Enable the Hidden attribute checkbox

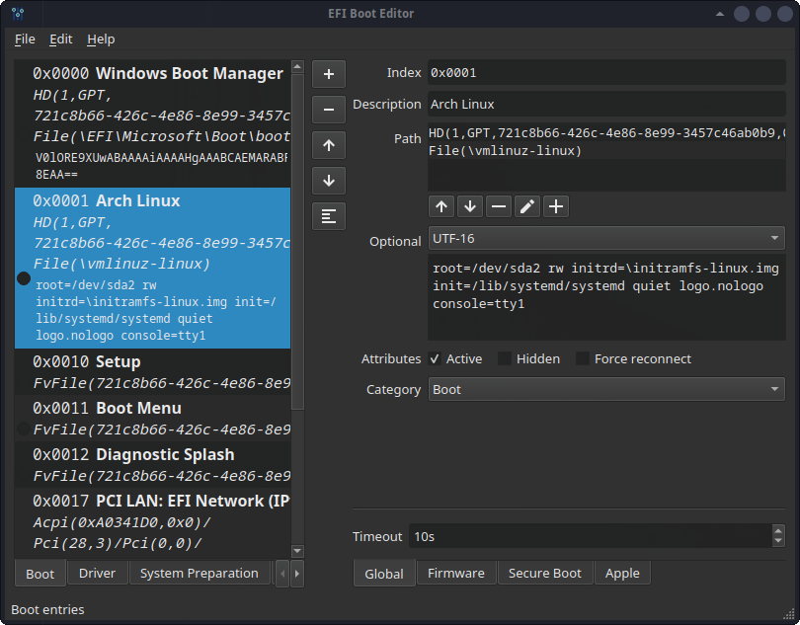[504, 359]
